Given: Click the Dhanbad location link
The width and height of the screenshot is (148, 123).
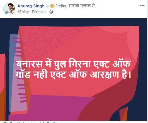Looking at the screenshot, I should 39,12.
